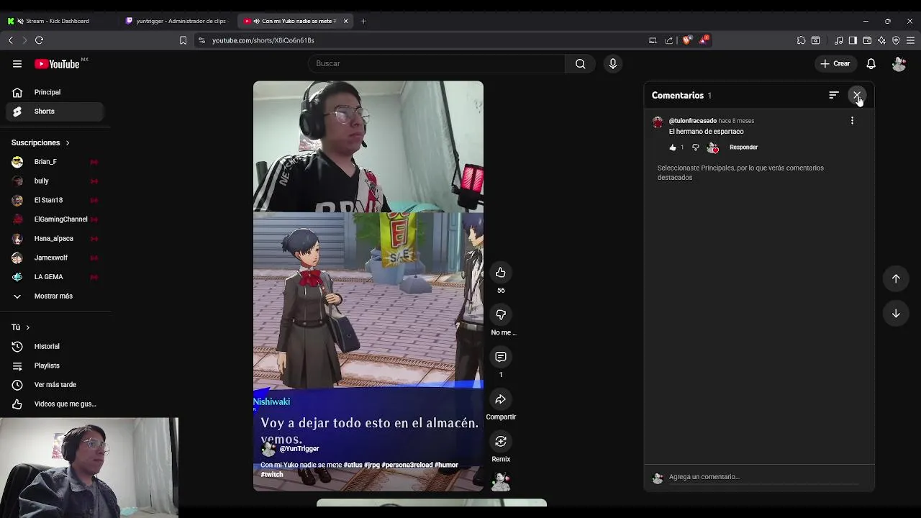Open the browser extensions puzzle icon
This screenshot has width=921, height=518.
[x=801, y=40]
